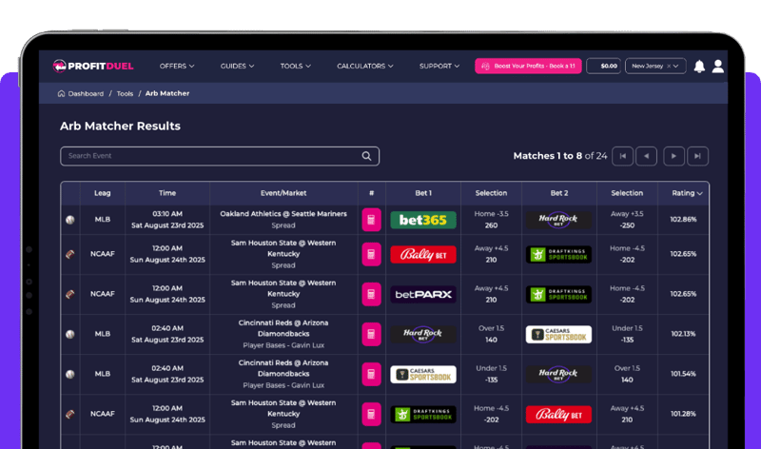Go to Dashboard via breadcrumb link

click(85, 94)
